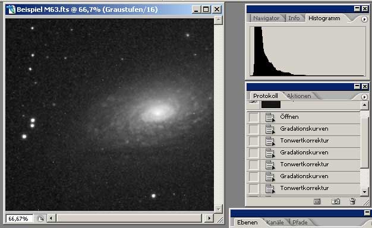The height and width of the screenshot is (228, 372).
Task: Create new document from current state icon
Action: click(x=317, y=201)
